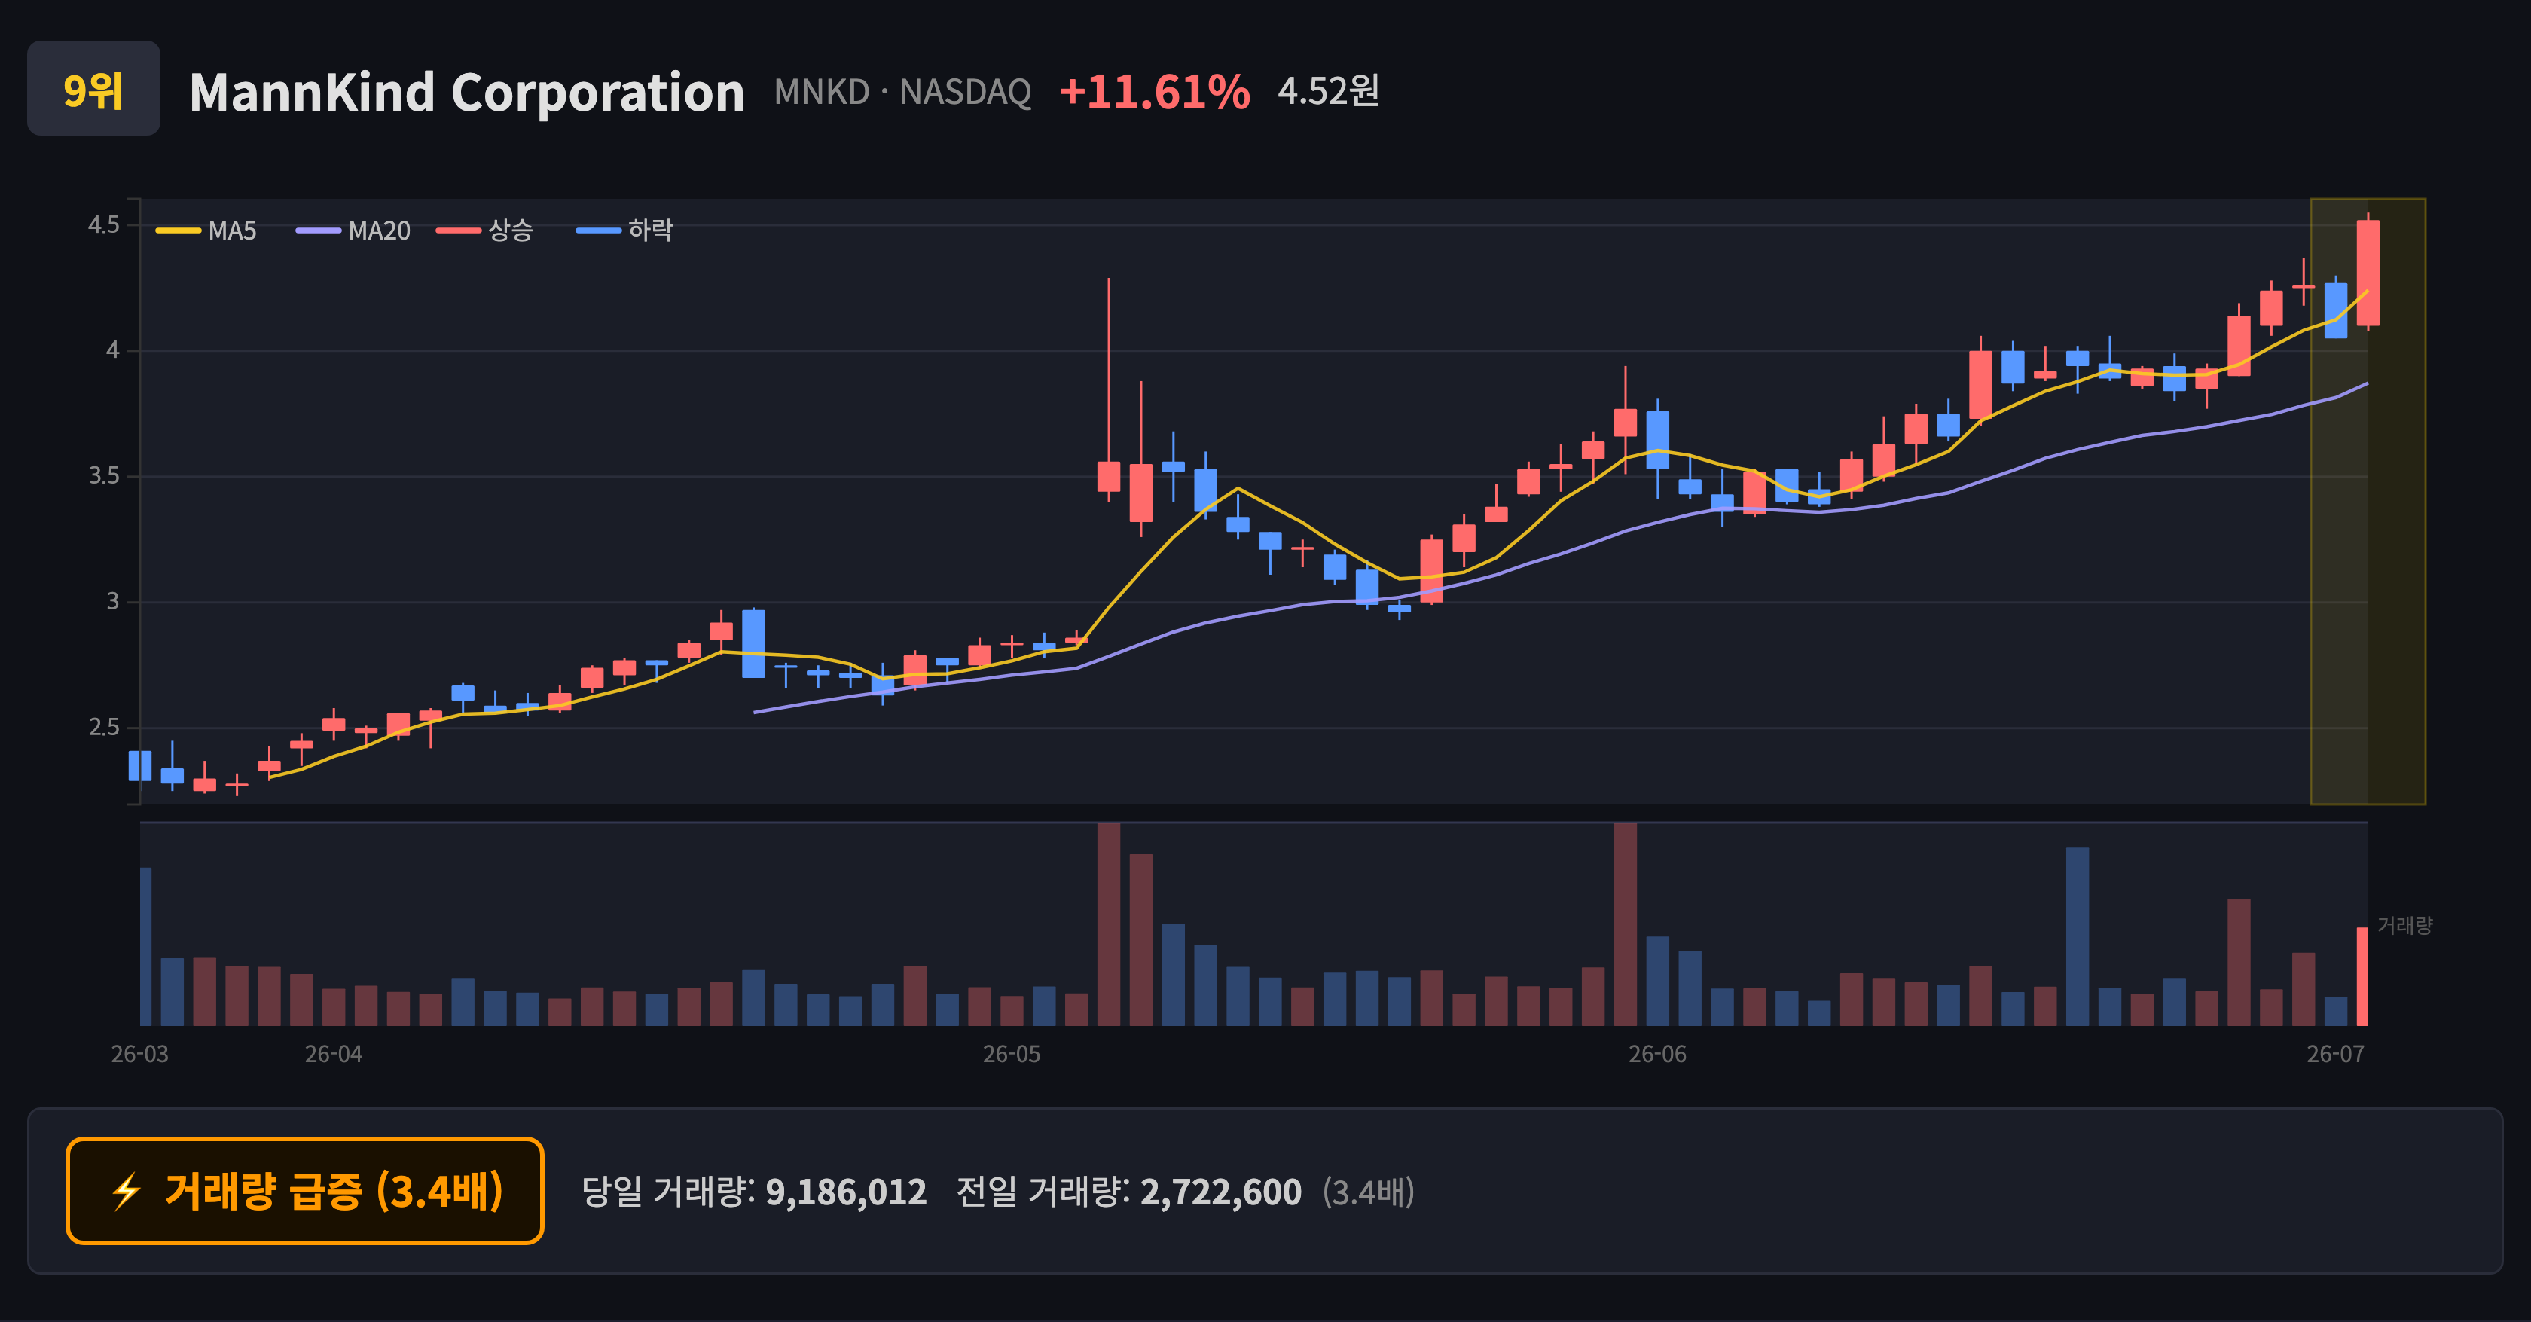Click the MNKD · NASDAQ ticker label
The width and height of the screenshot is (2531, 1322).
[x=902, y=93]
